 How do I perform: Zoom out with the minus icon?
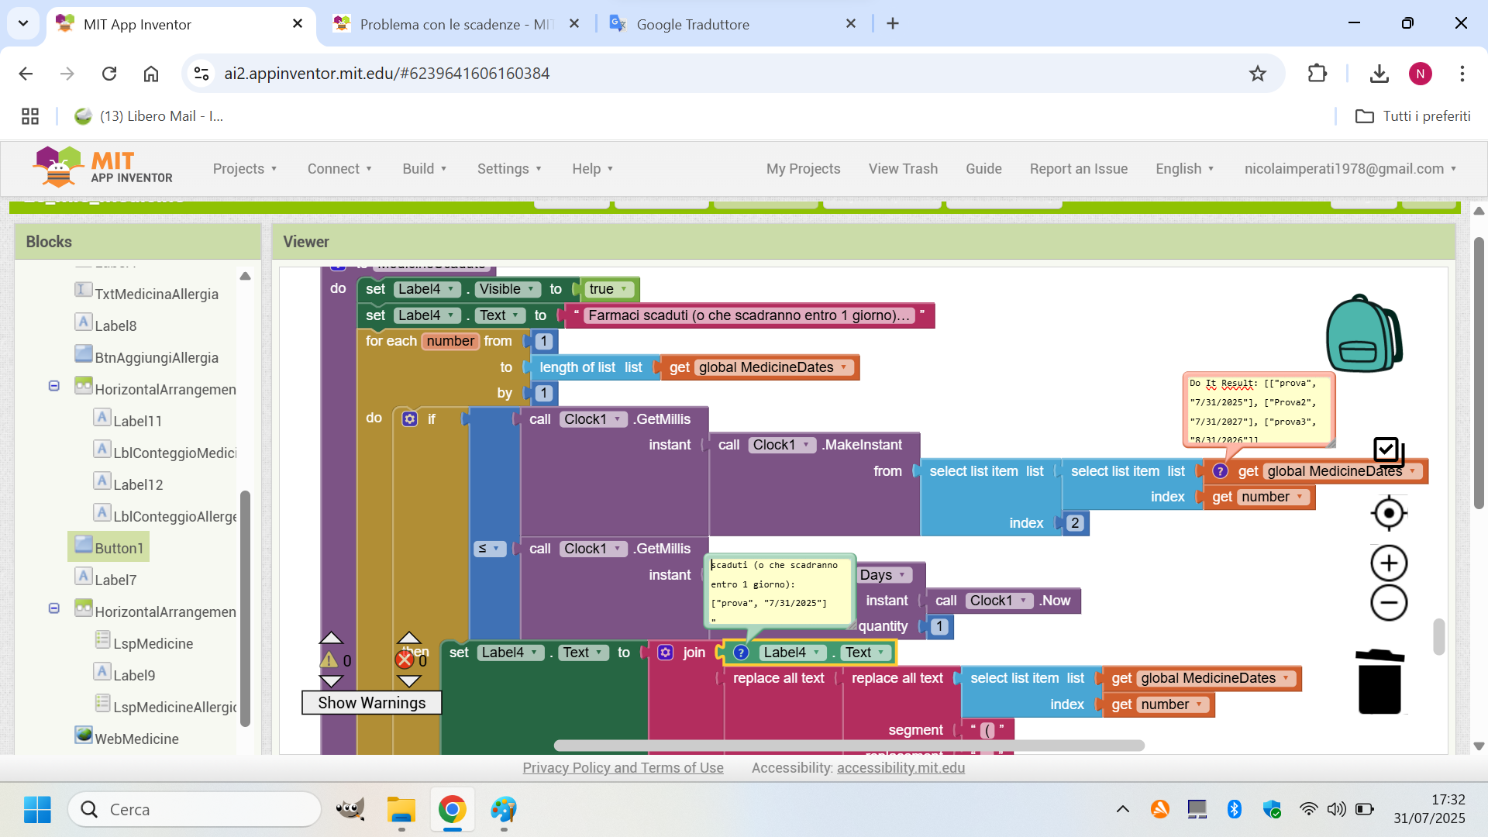[1388, 603]
